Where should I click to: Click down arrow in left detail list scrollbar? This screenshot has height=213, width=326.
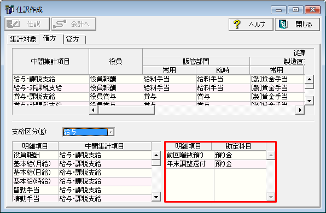coord(156,197)
